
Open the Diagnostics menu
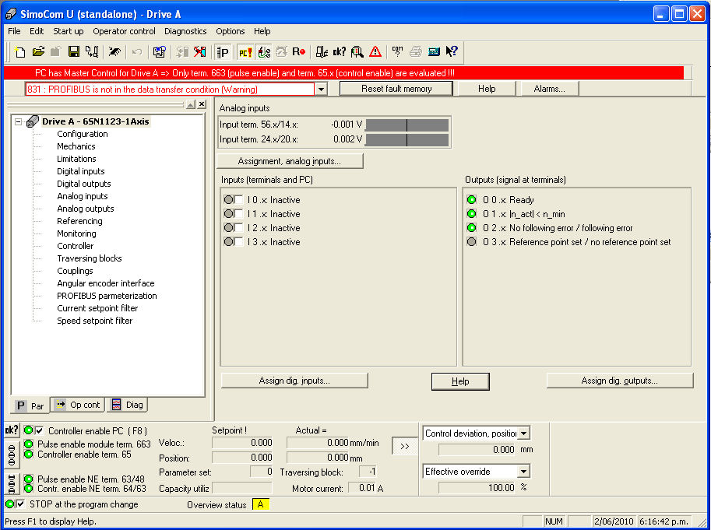[x=185, y=31]
